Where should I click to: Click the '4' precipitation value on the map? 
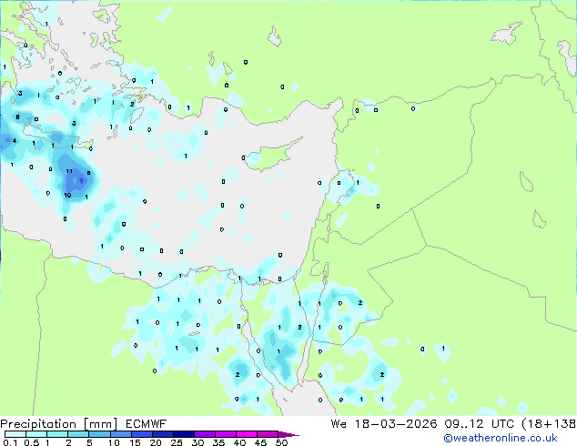point(15,140)
